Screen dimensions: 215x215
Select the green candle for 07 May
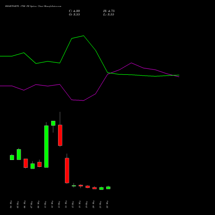click(33, 166)
